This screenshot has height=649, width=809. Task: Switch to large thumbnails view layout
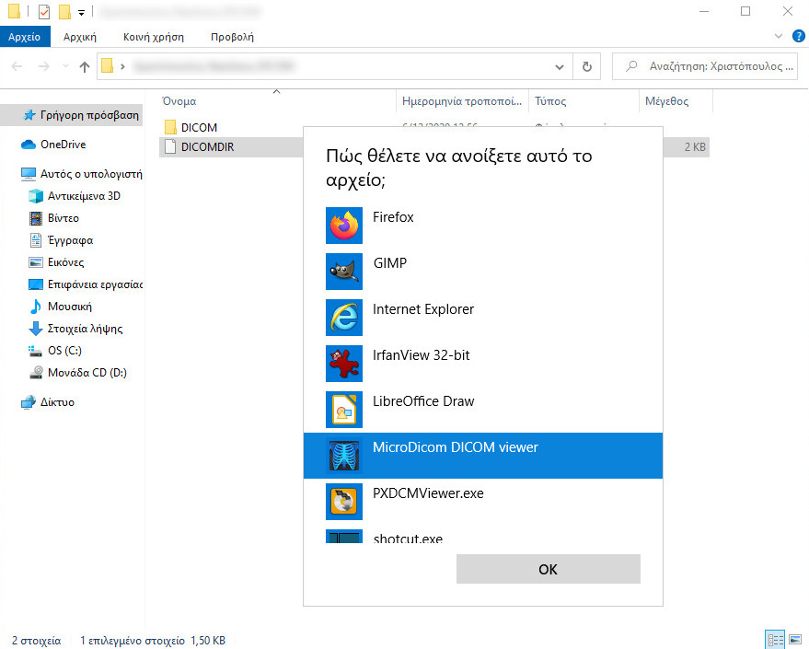[x=795, y=640]
